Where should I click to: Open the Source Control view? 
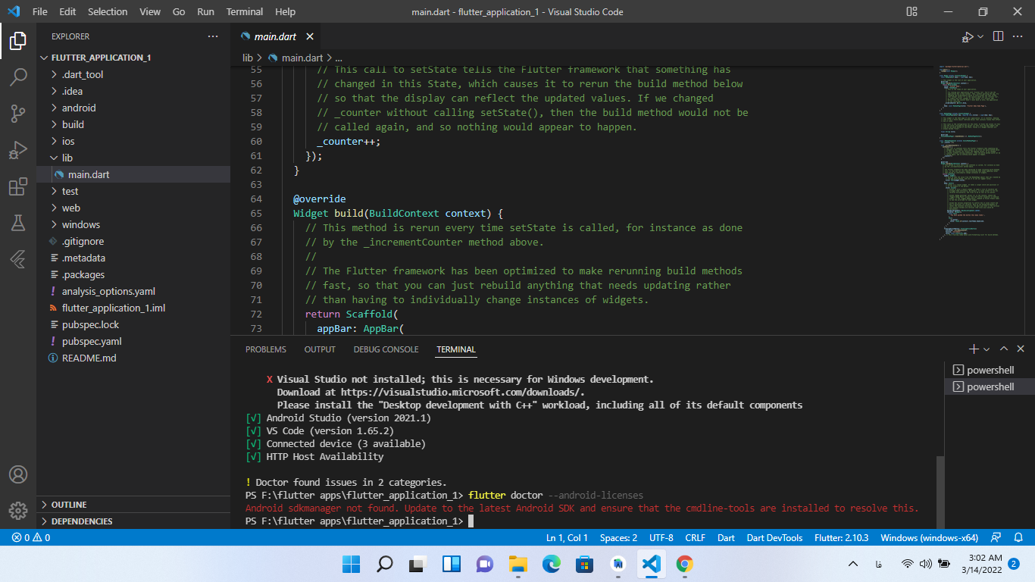pos(18,114)
